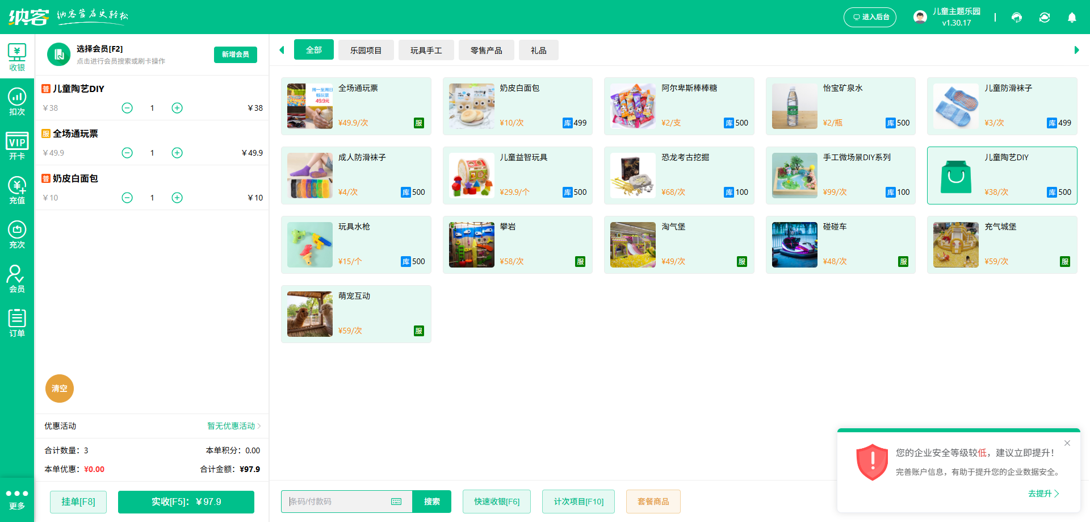Open the on-screen keyboard in barcode field
1090x522 pixels.
click(x=396, y=502)
